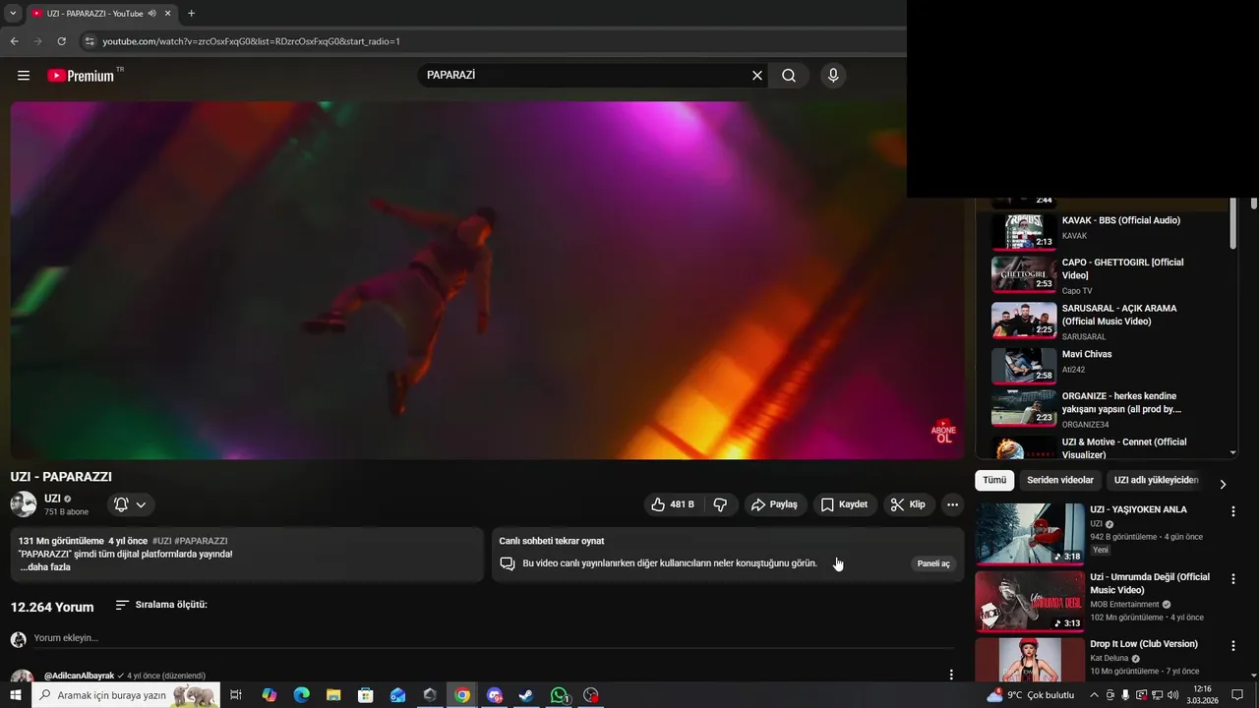The width and height of the screenshot is (1259, 708).
Task: Mute tab via speaker icon
Action: pos(151,14)
